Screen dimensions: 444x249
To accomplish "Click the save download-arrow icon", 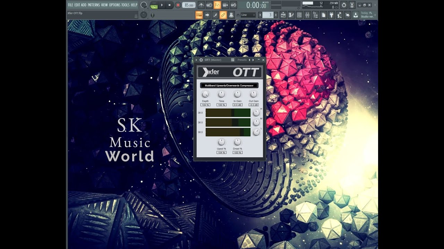I will click(x=356, y=15).
